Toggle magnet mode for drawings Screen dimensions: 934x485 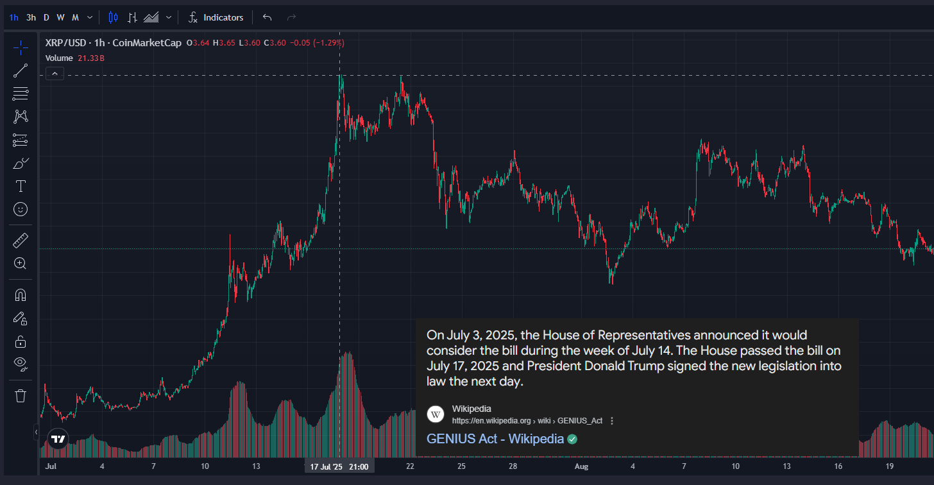(21, 295)
